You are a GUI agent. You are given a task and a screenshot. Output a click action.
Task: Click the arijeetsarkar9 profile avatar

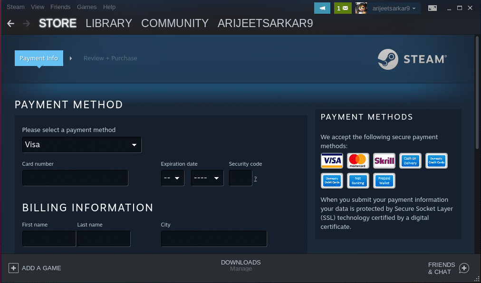361,8
